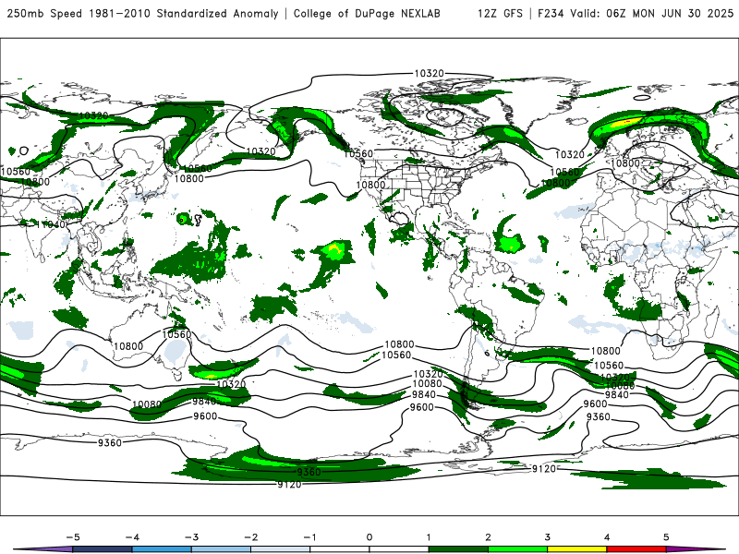Click the 'MON JUN 30 2025' valid date

click(683, 13)
